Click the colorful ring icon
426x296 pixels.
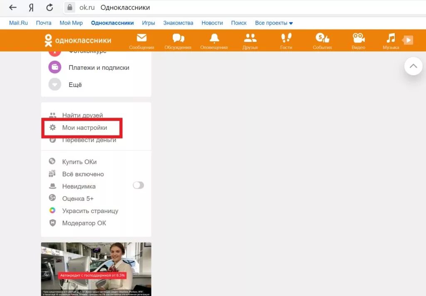52,210
